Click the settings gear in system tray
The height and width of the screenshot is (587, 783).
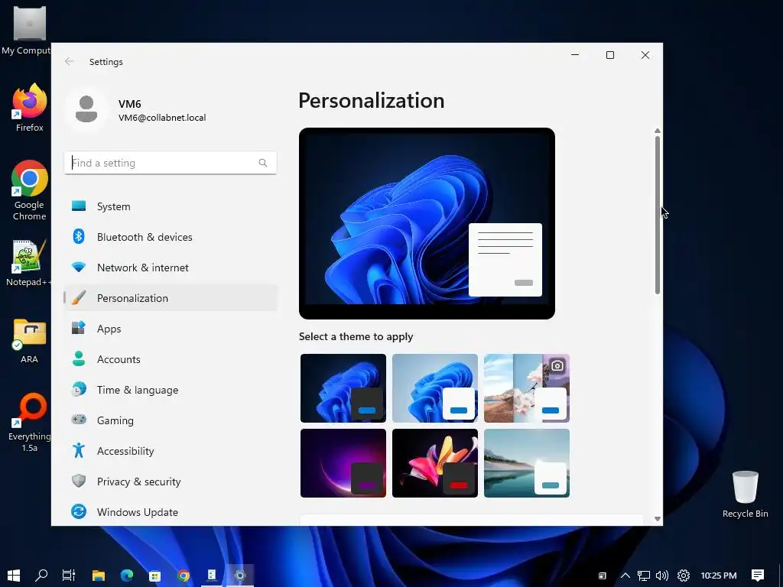click(x=684, y=576)
